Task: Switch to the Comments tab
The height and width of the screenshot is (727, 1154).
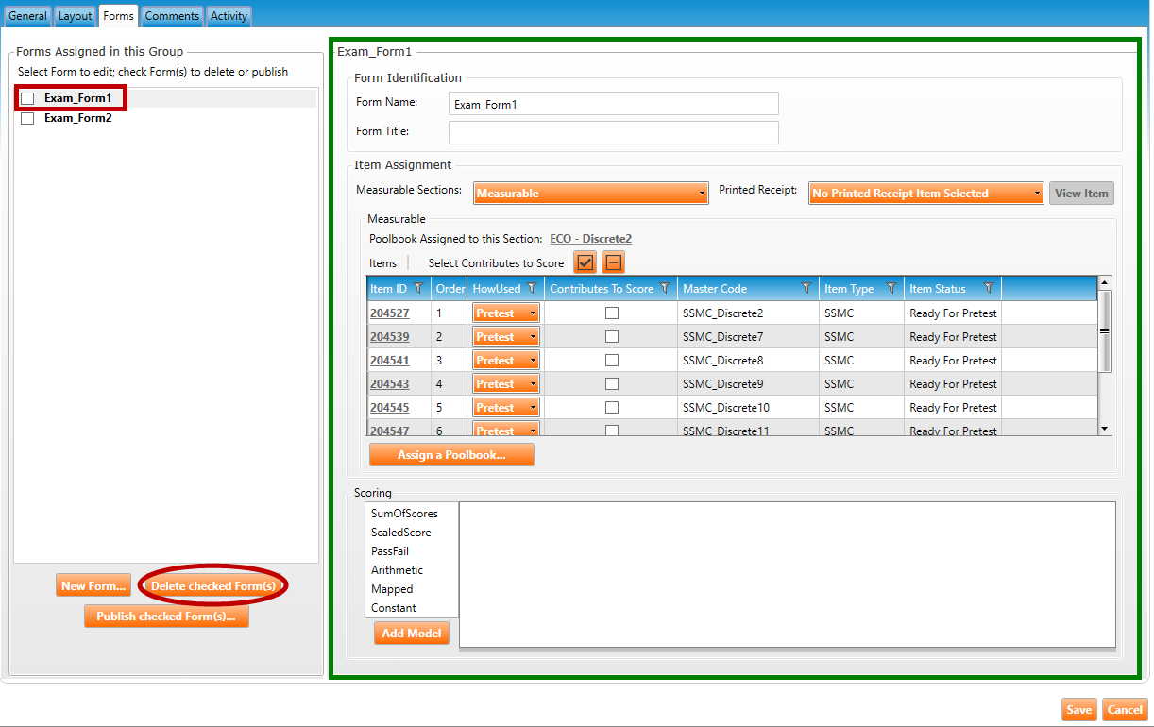Action: tap(172, 16)
